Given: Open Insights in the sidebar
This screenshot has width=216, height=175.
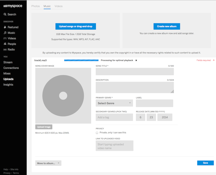Looking at the screenshot, I should [8, 85].
